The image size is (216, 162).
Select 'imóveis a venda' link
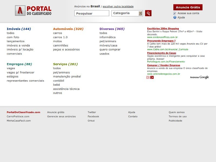18,45
